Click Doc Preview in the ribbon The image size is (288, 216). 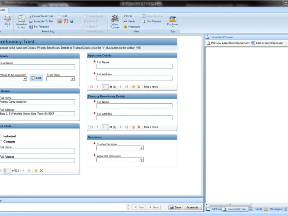pyautogui.click(x=152, y=22)
